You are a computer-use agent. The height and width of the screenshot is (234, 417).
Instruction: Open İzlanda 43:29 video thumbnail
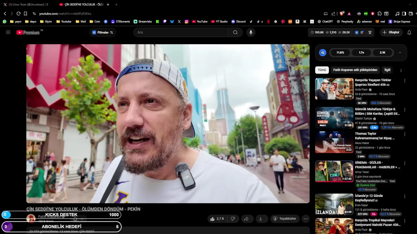pos(334,204)
